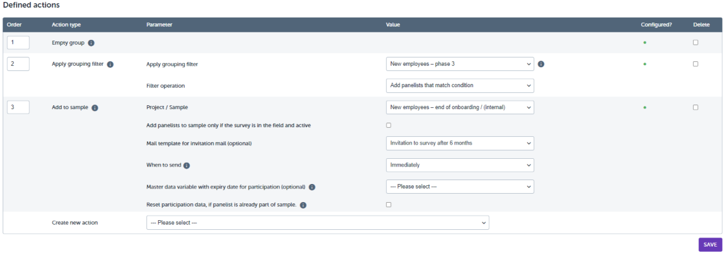724x255 pixels.
Task: Click info icon for expiry date master data variable
Action: tap(311, 187)
